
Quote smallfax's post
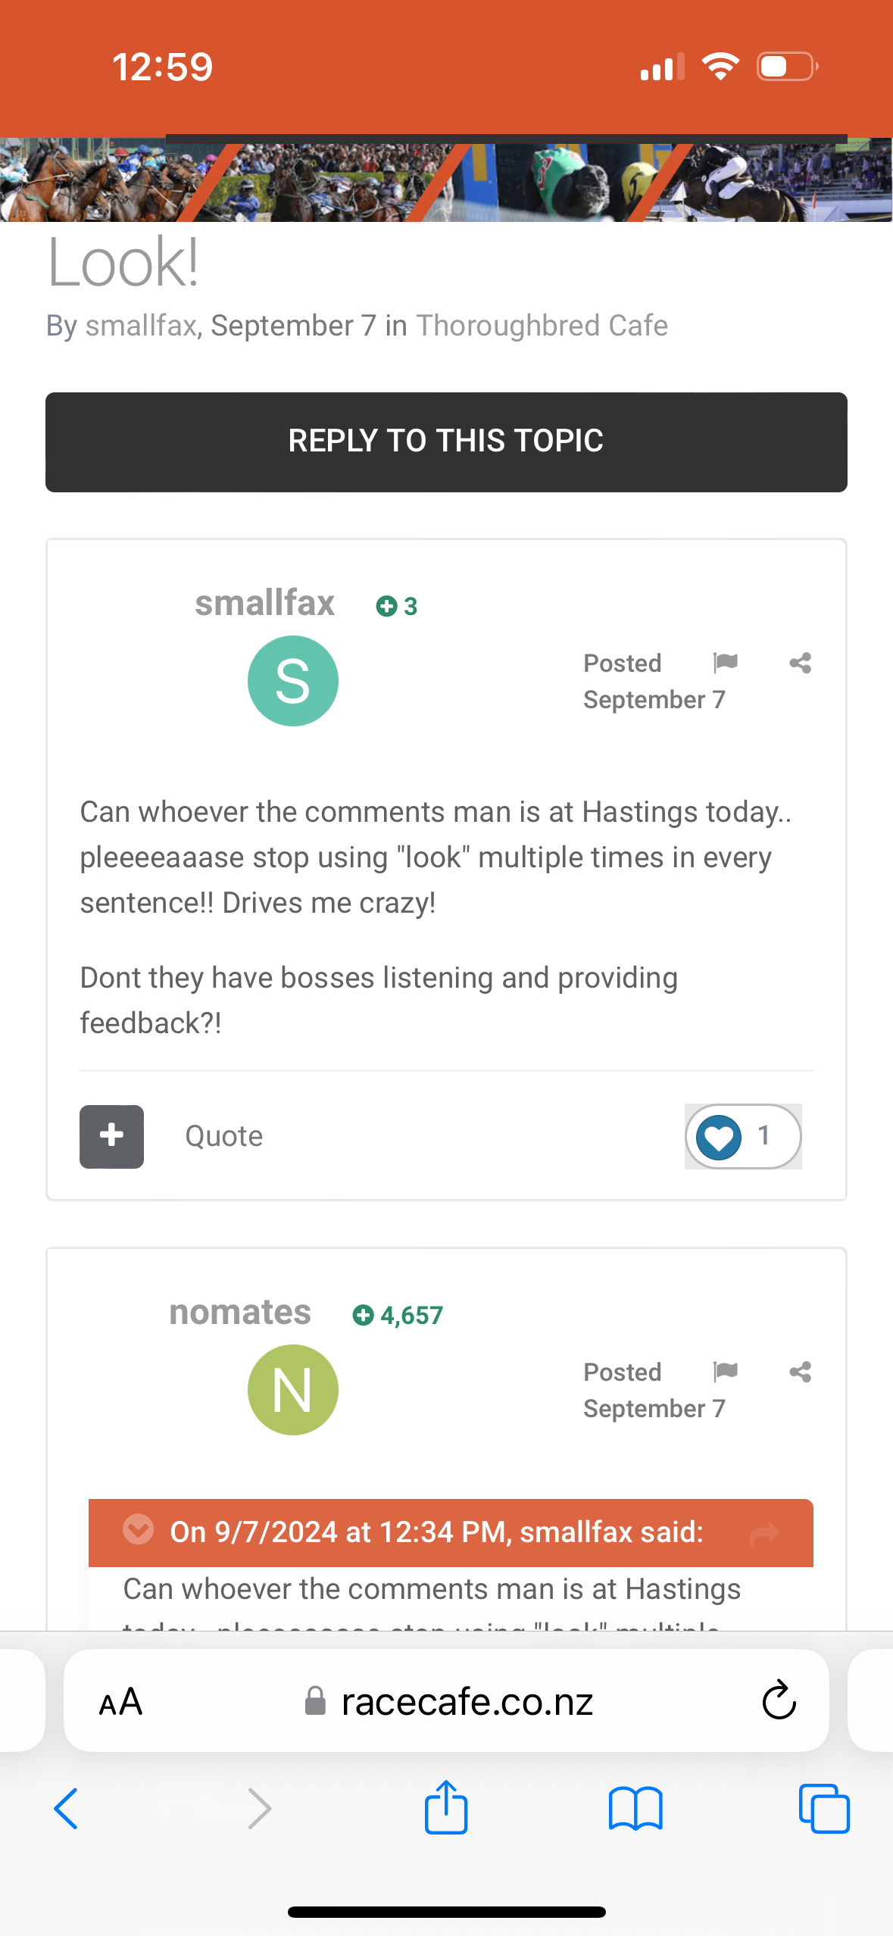tap(223, 1136)
